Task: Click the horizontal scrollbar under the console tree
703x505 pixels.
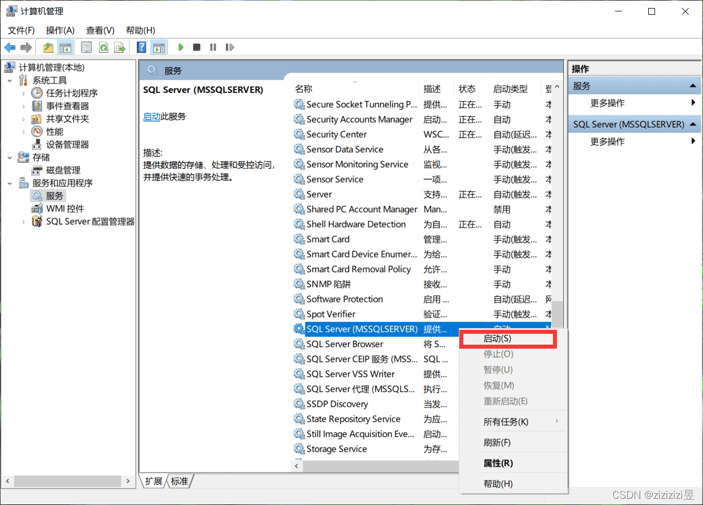Action: tap(68, 481)
